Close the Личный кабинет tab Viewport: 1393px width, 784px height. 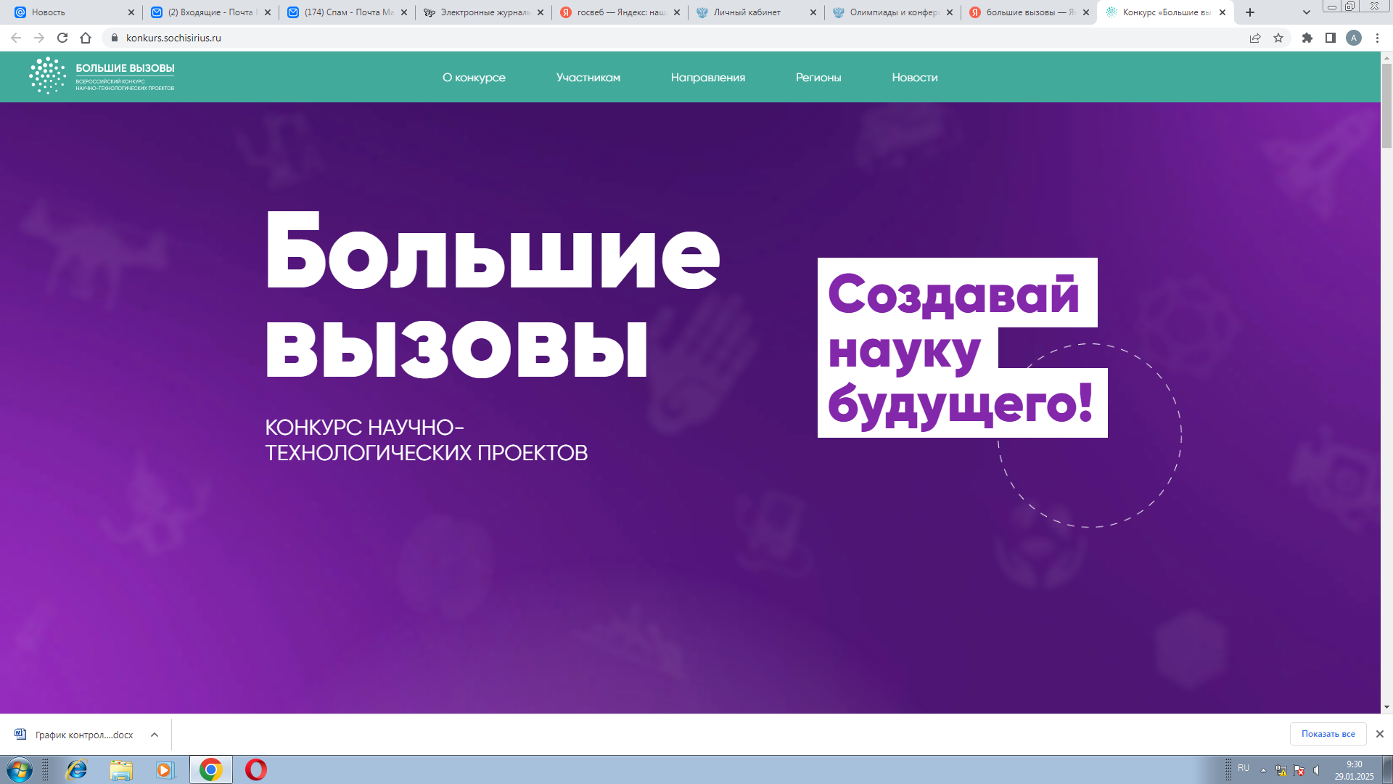(x=813, y=12)
